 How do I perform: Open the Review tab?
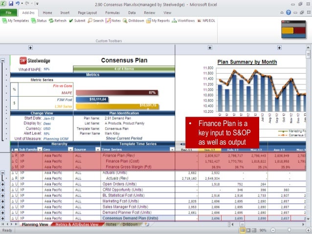pos(150,13)
